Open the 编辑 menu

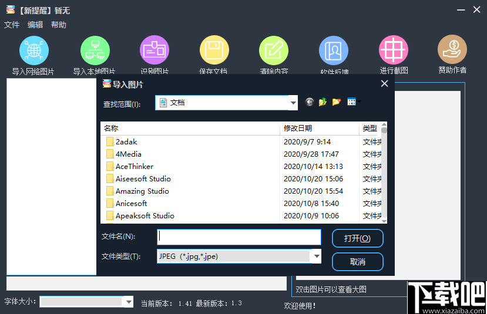pyautogui.click(x=35, y=25)
